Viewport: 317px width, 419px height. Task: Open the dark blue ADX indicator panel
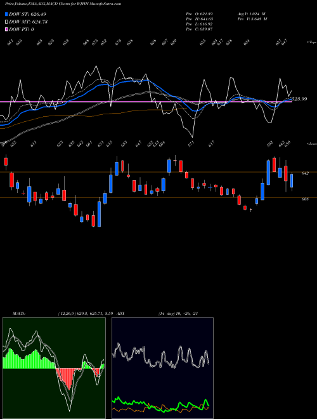coord(162,368)
